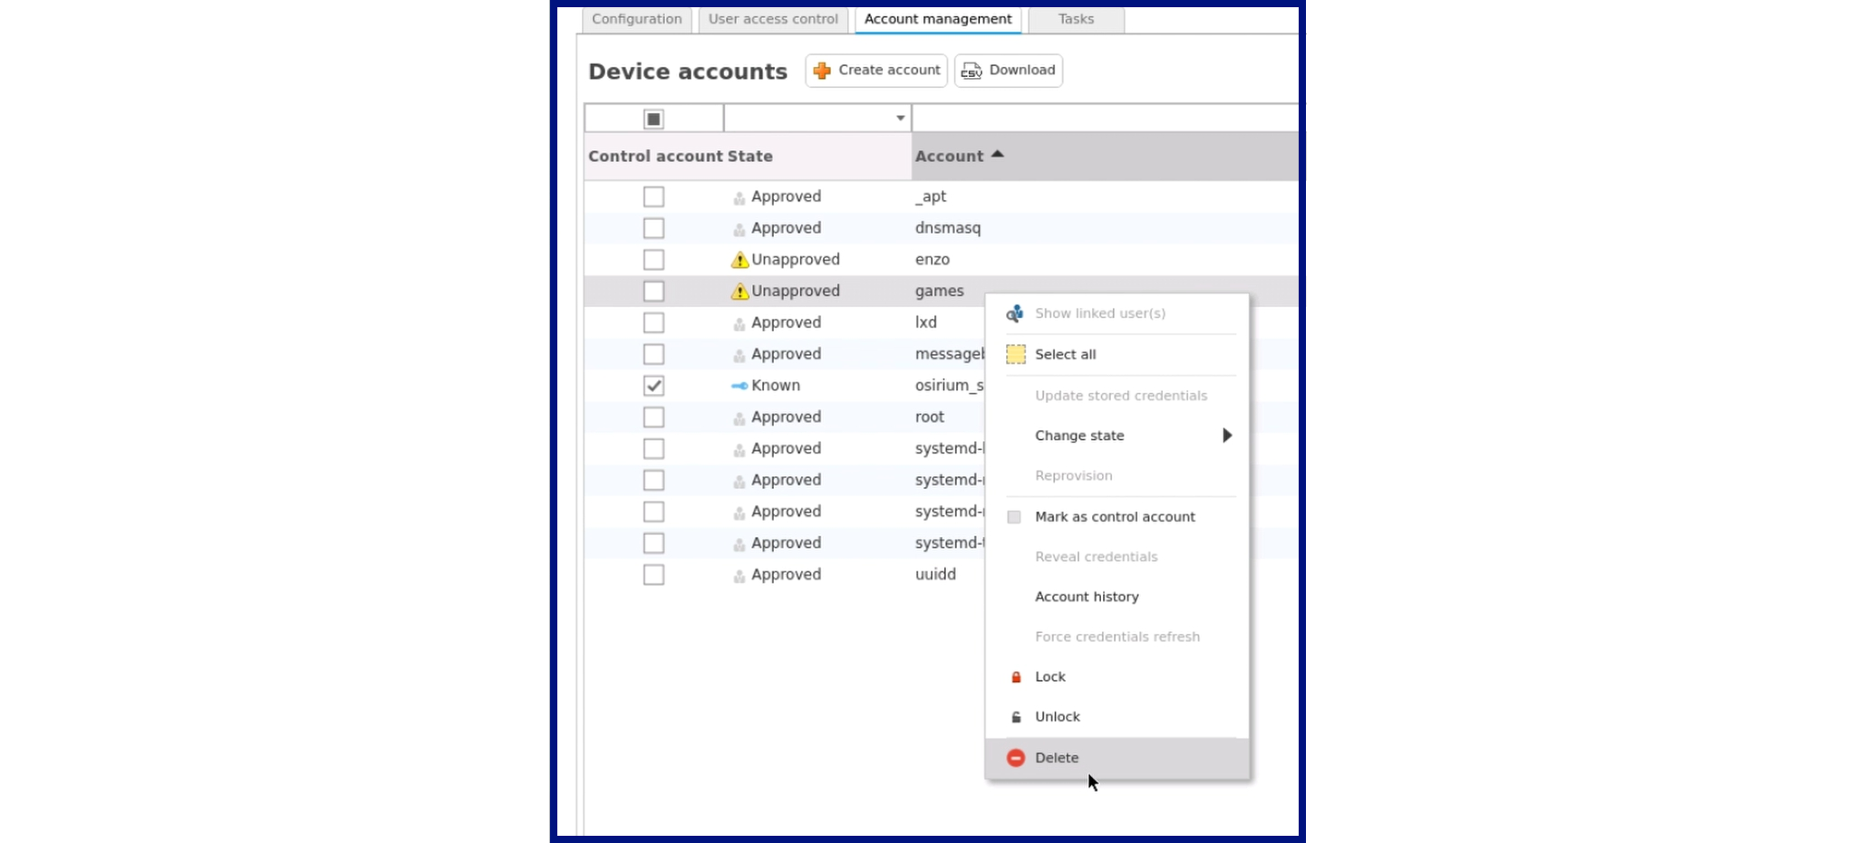Viewport: 1856px width, 843px height.
Task: Toggle control account checkbox for _apt
Action: (x=653, y=196)
